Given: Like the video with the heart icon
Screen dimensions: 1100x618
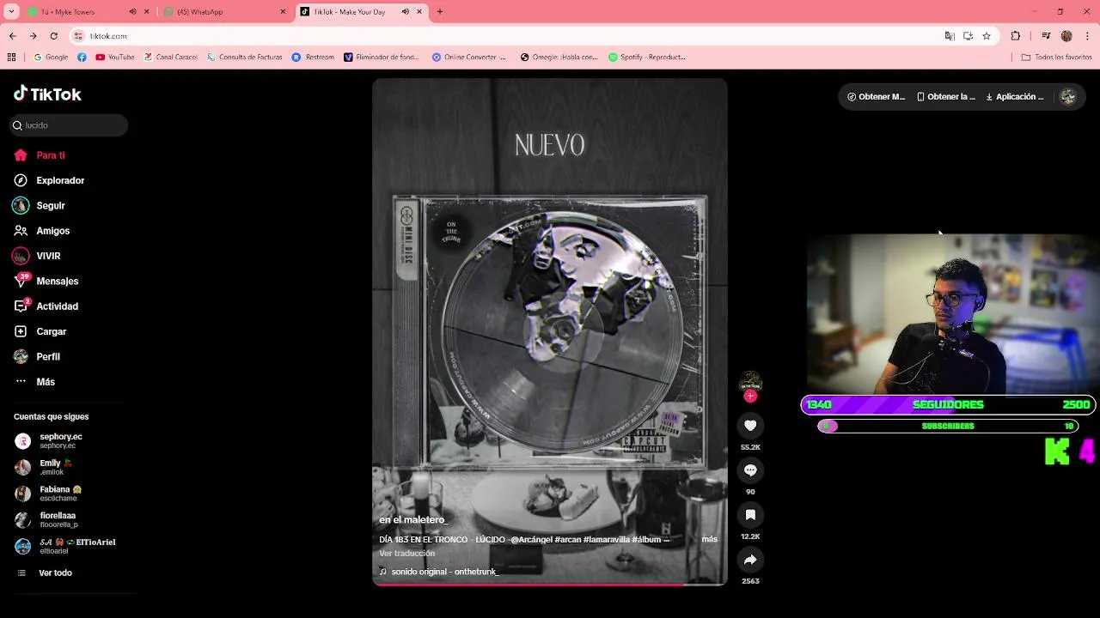Looking at the screenshot, I should [x=750, y=426].
